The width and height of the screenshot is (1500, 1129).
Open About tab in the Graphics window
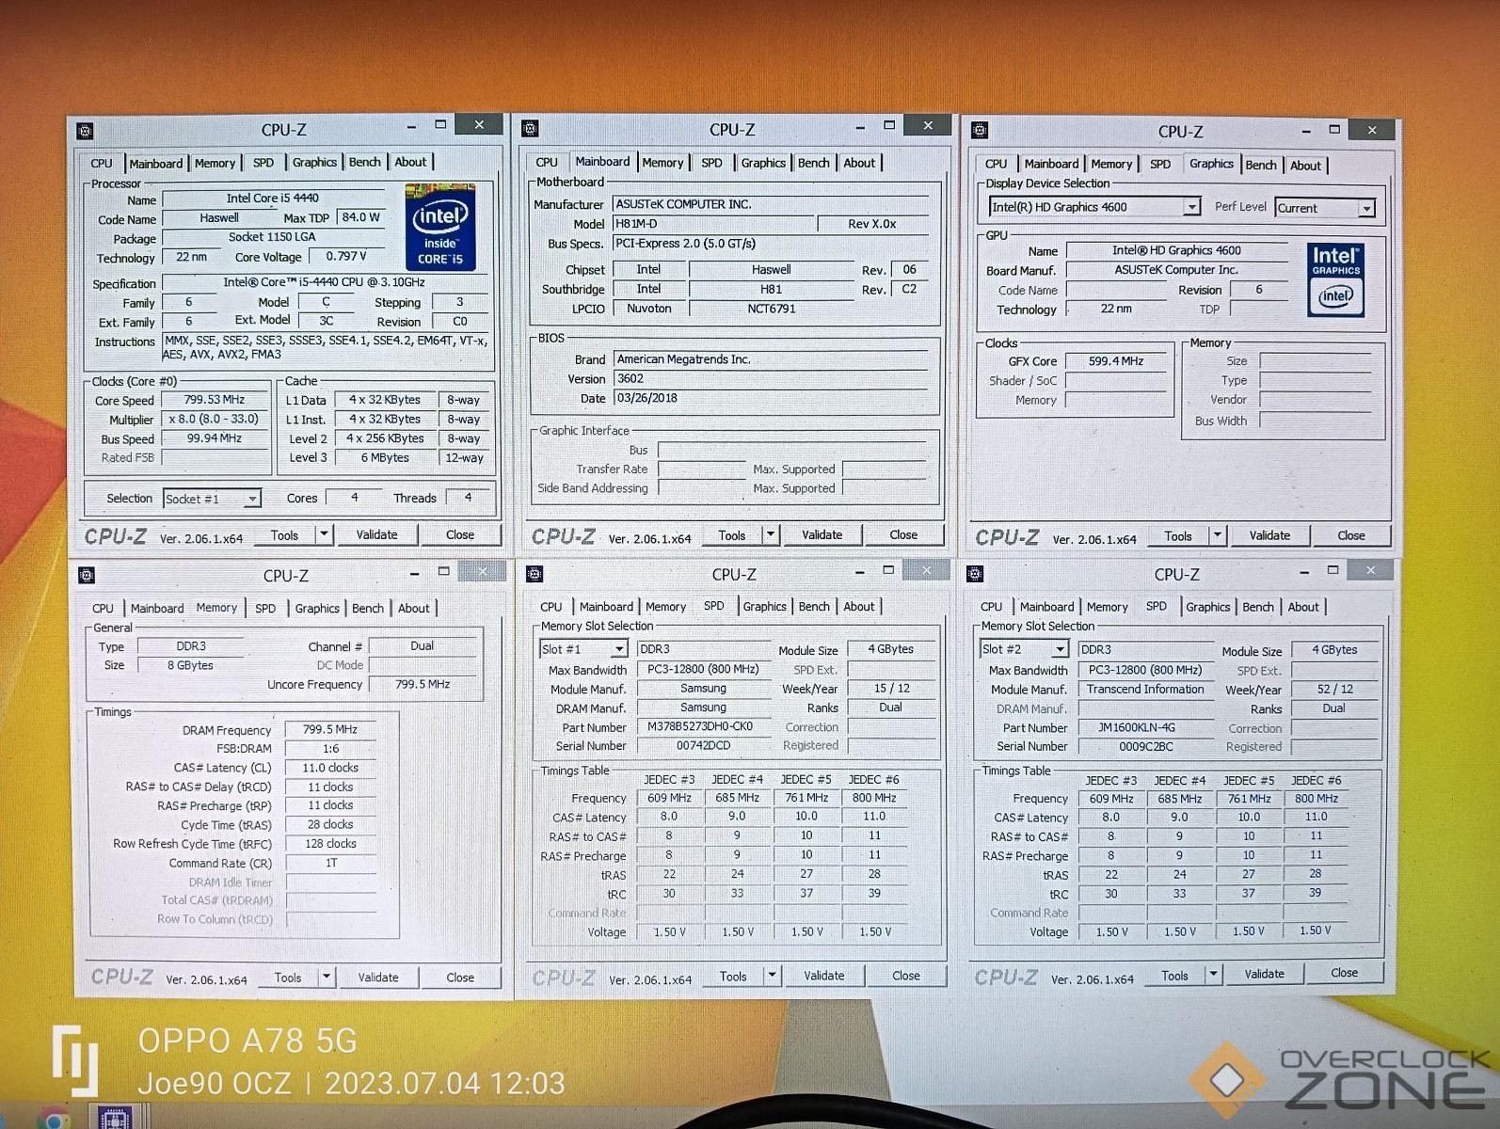pos(1305,166)
